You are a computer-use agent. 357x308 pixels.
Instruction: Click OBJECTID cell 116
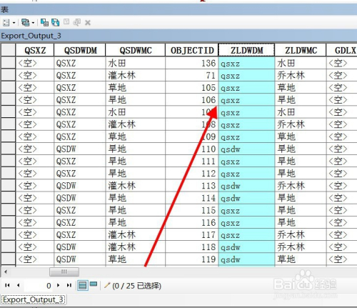192,222
